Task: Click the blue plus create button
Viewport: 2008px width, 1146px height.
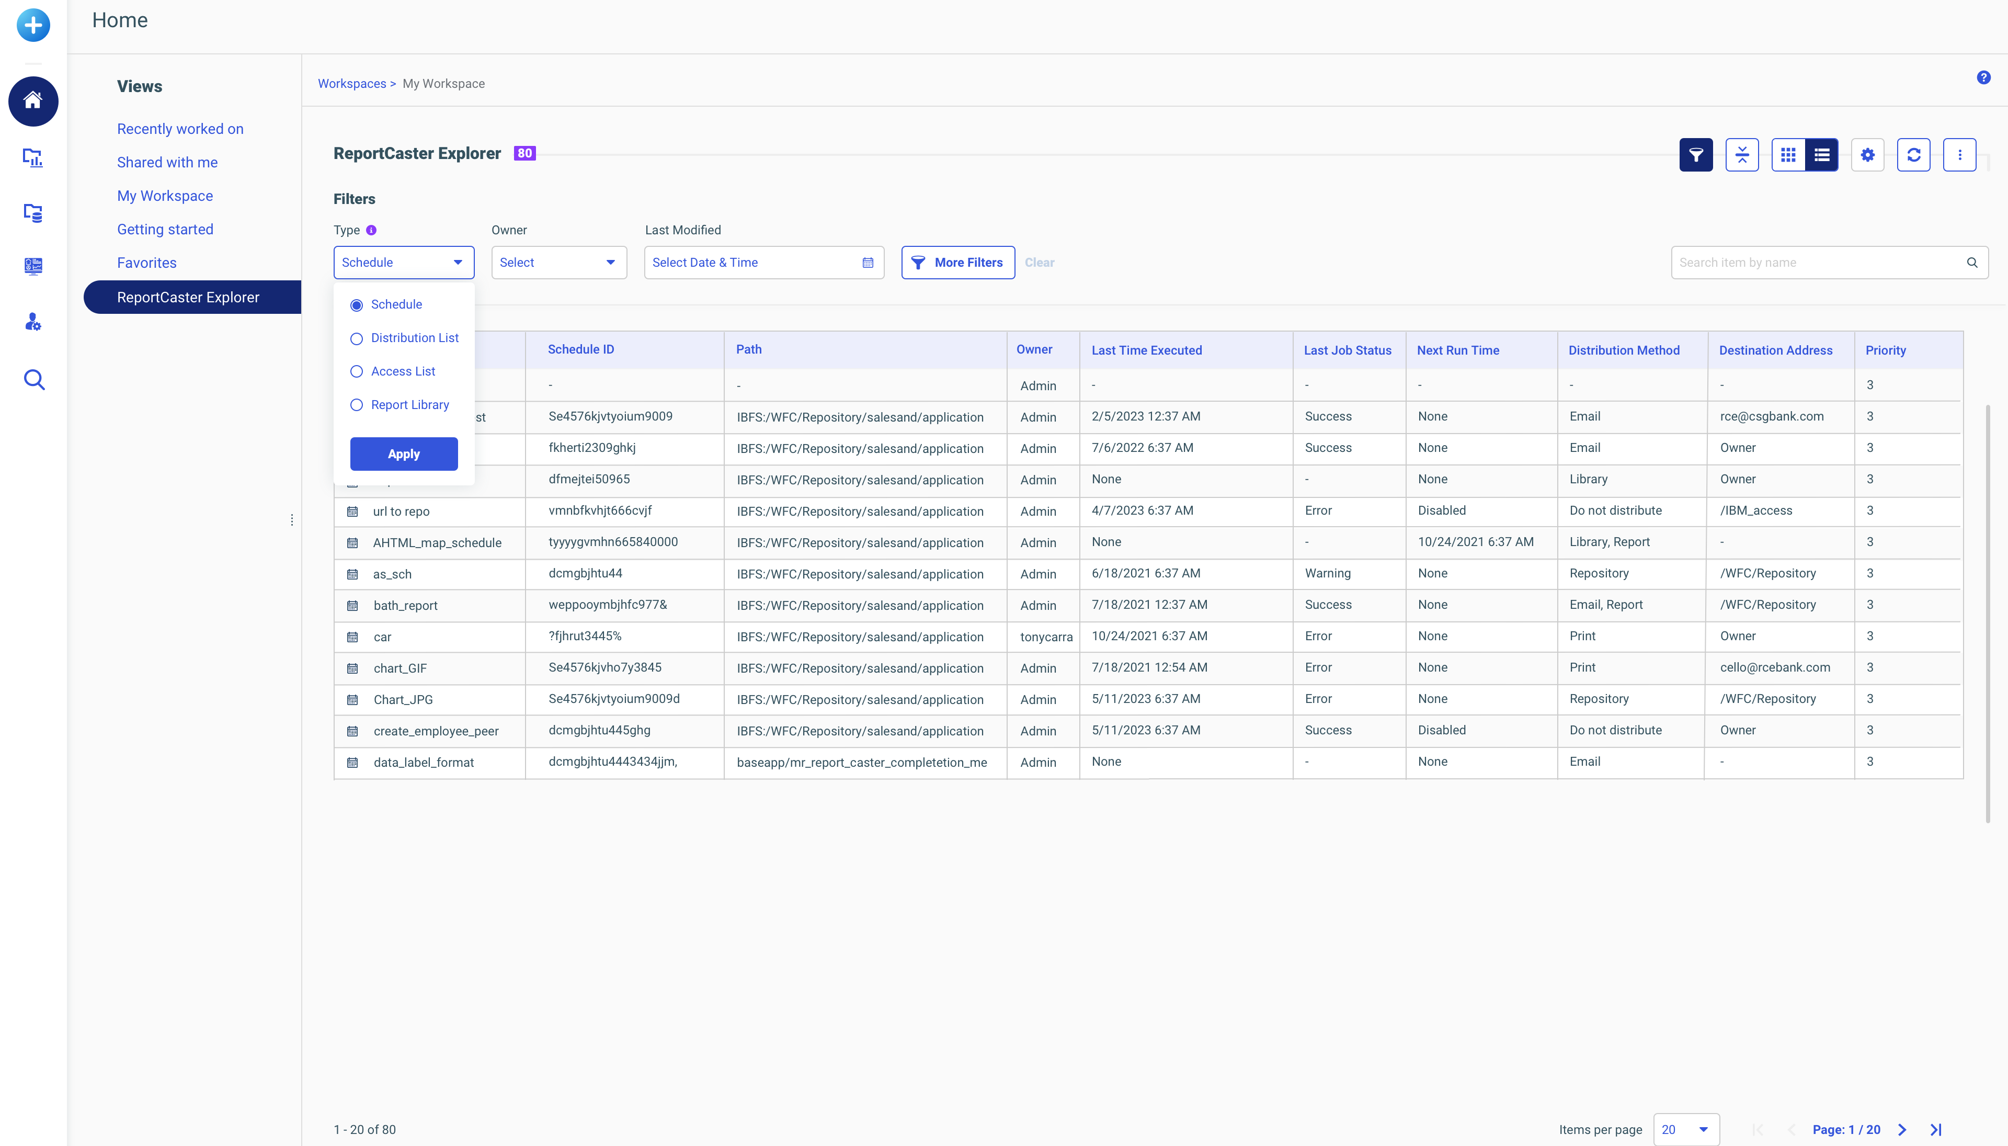Action: click(33, 25)
